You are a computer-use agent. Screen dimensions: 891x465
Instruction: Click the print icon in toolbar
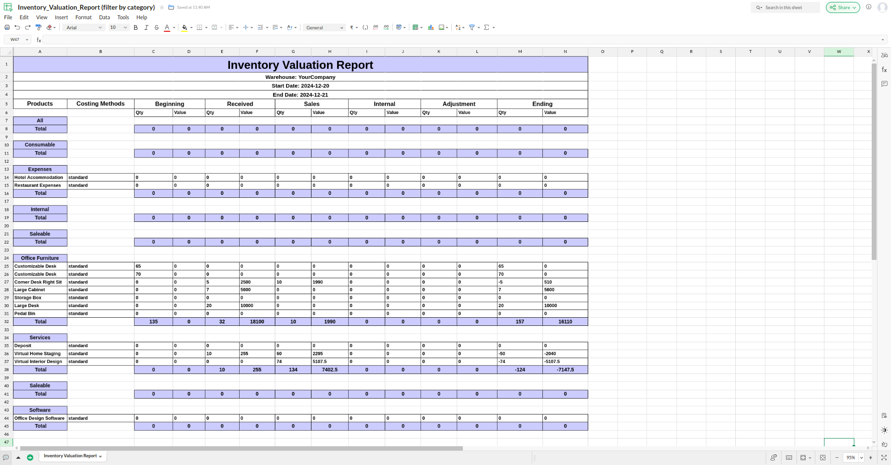7,27
